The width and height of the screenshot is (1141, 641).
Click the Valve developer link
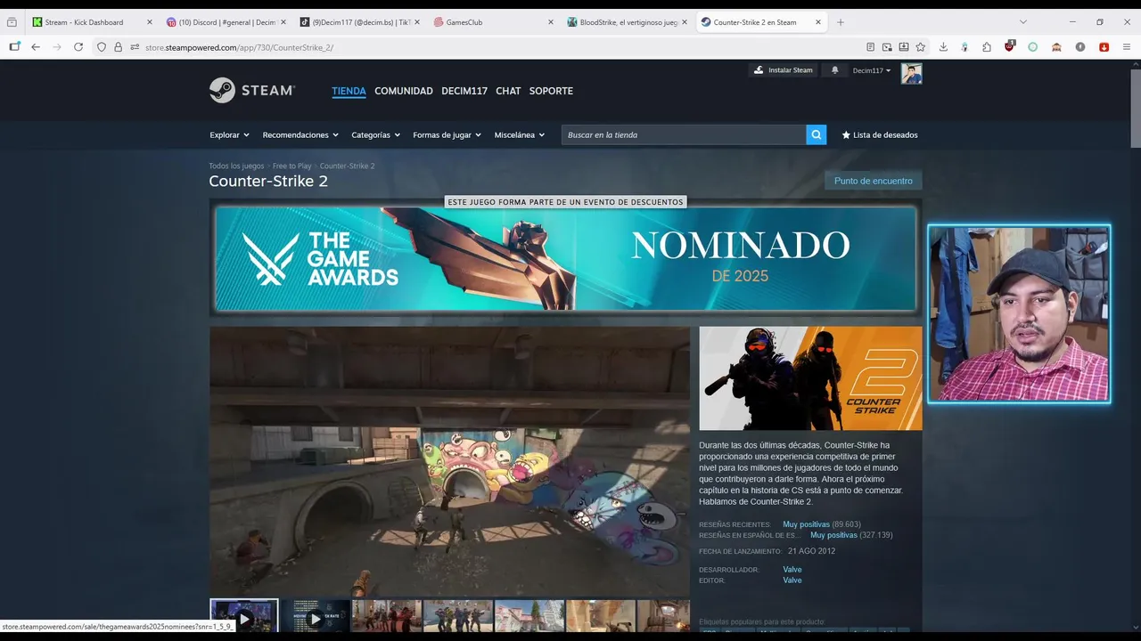(x=792, y=570)
